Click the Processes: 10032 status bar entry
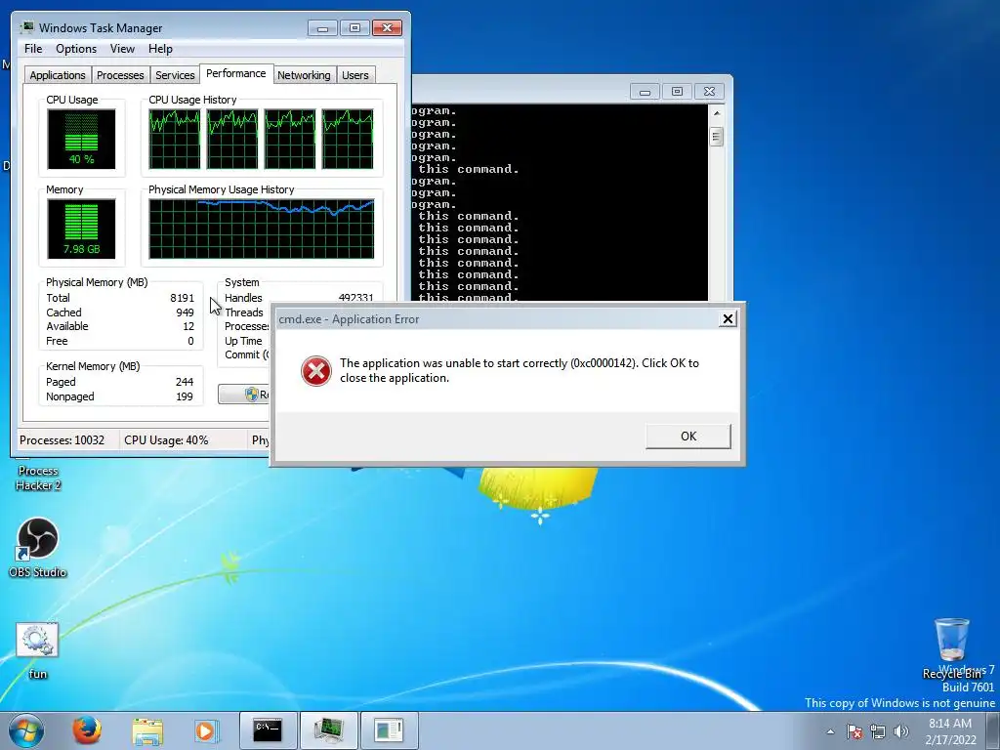Image resolution: width=1000 pixels, height=750 pixels. coord(62,440)
